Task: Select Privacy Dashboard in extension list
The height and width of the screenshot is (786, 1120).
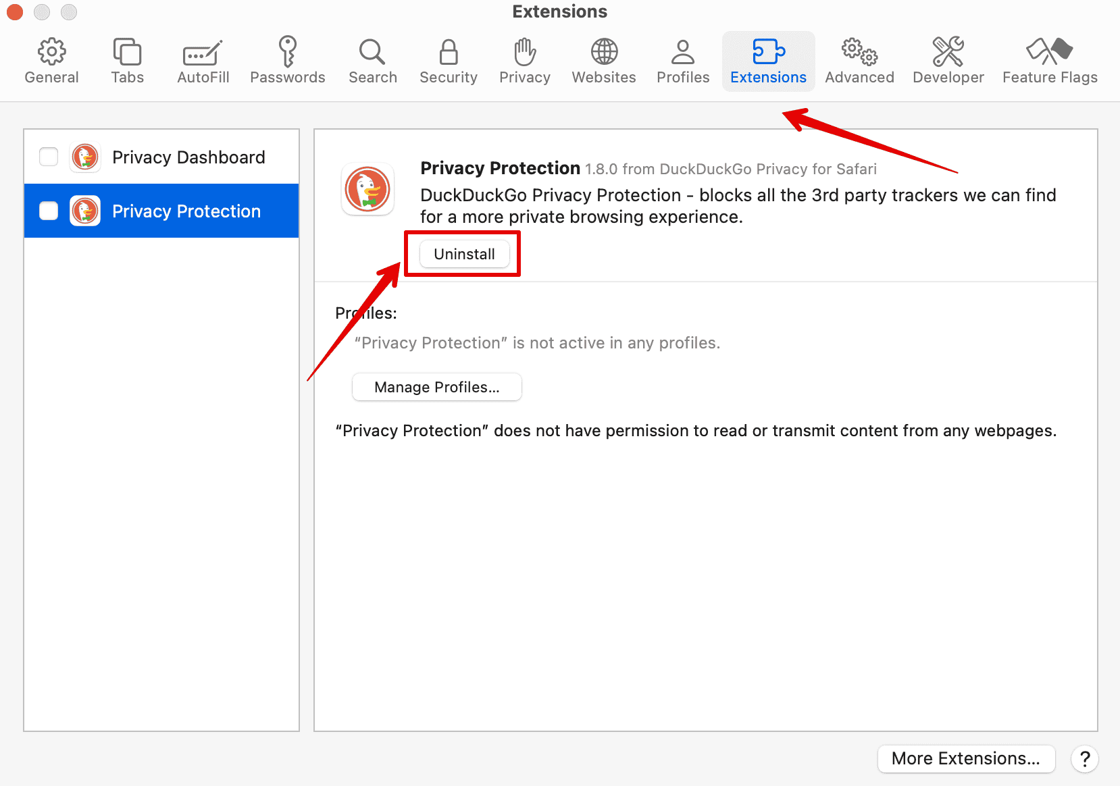Action: pos(188,157)
